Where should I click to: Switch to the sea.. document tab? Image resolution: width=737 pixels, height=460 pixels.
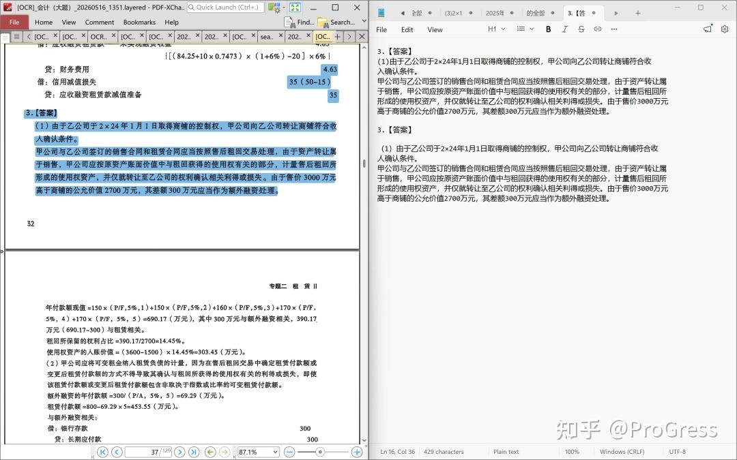[x=267, y=36]
